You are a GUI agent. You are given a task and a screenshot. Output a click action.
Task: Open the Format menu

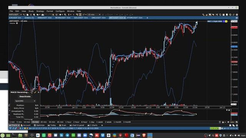click(50, 11)
